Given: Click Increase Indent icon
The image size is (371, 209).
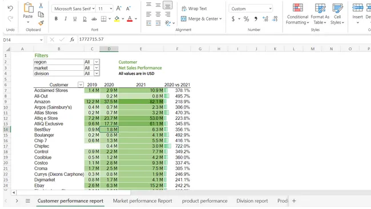Looking at the screenshot, I should tap(158, 23).
